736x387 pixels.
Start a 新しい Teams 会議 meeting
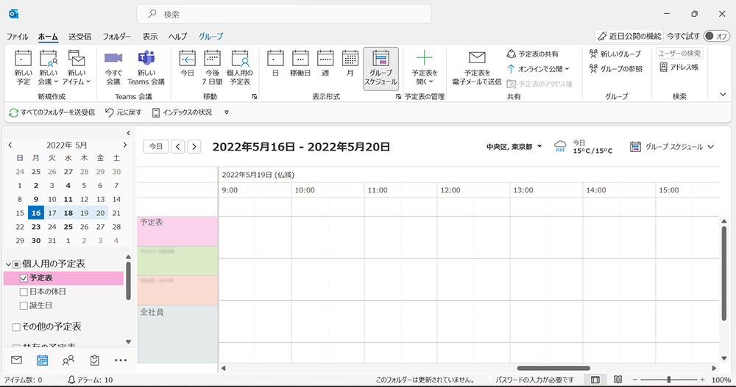(146, 59)
